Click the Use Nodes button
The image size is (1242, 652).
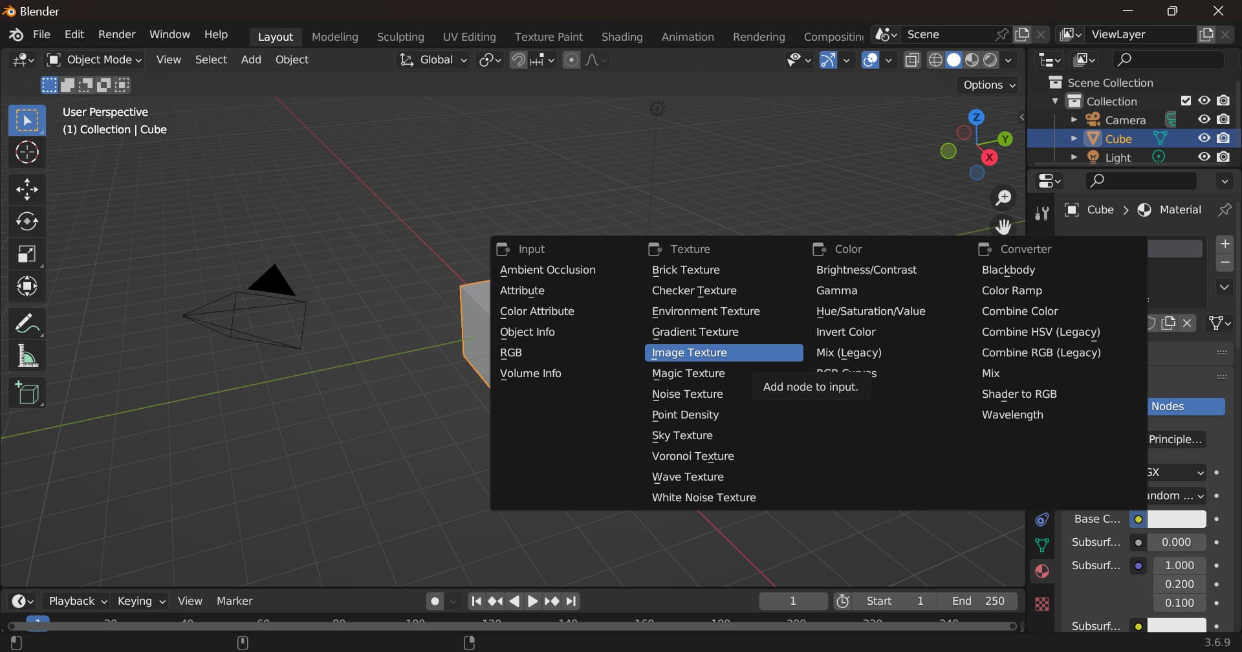pos(1186,406)
